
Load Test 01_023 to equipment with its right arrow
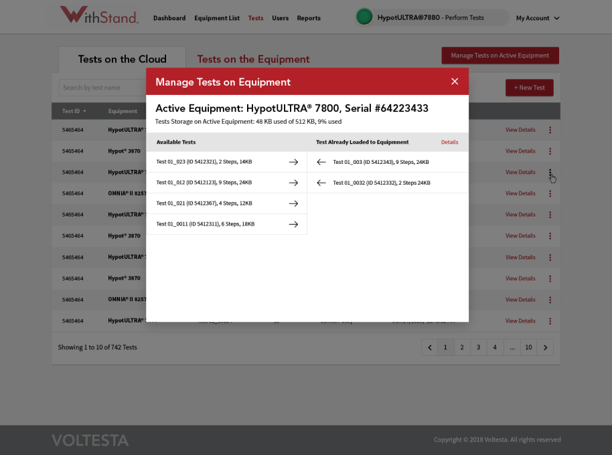click(293, 162)
